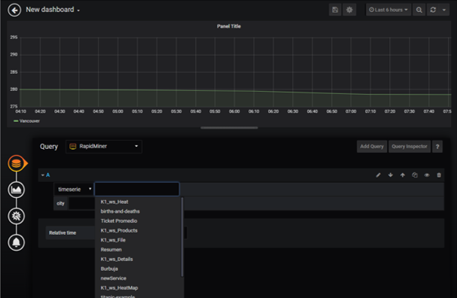The height and width of the screenshot is (298, 457).
Task: Click the zoom out magnifier icon
Action: click(x=419, y=10)
